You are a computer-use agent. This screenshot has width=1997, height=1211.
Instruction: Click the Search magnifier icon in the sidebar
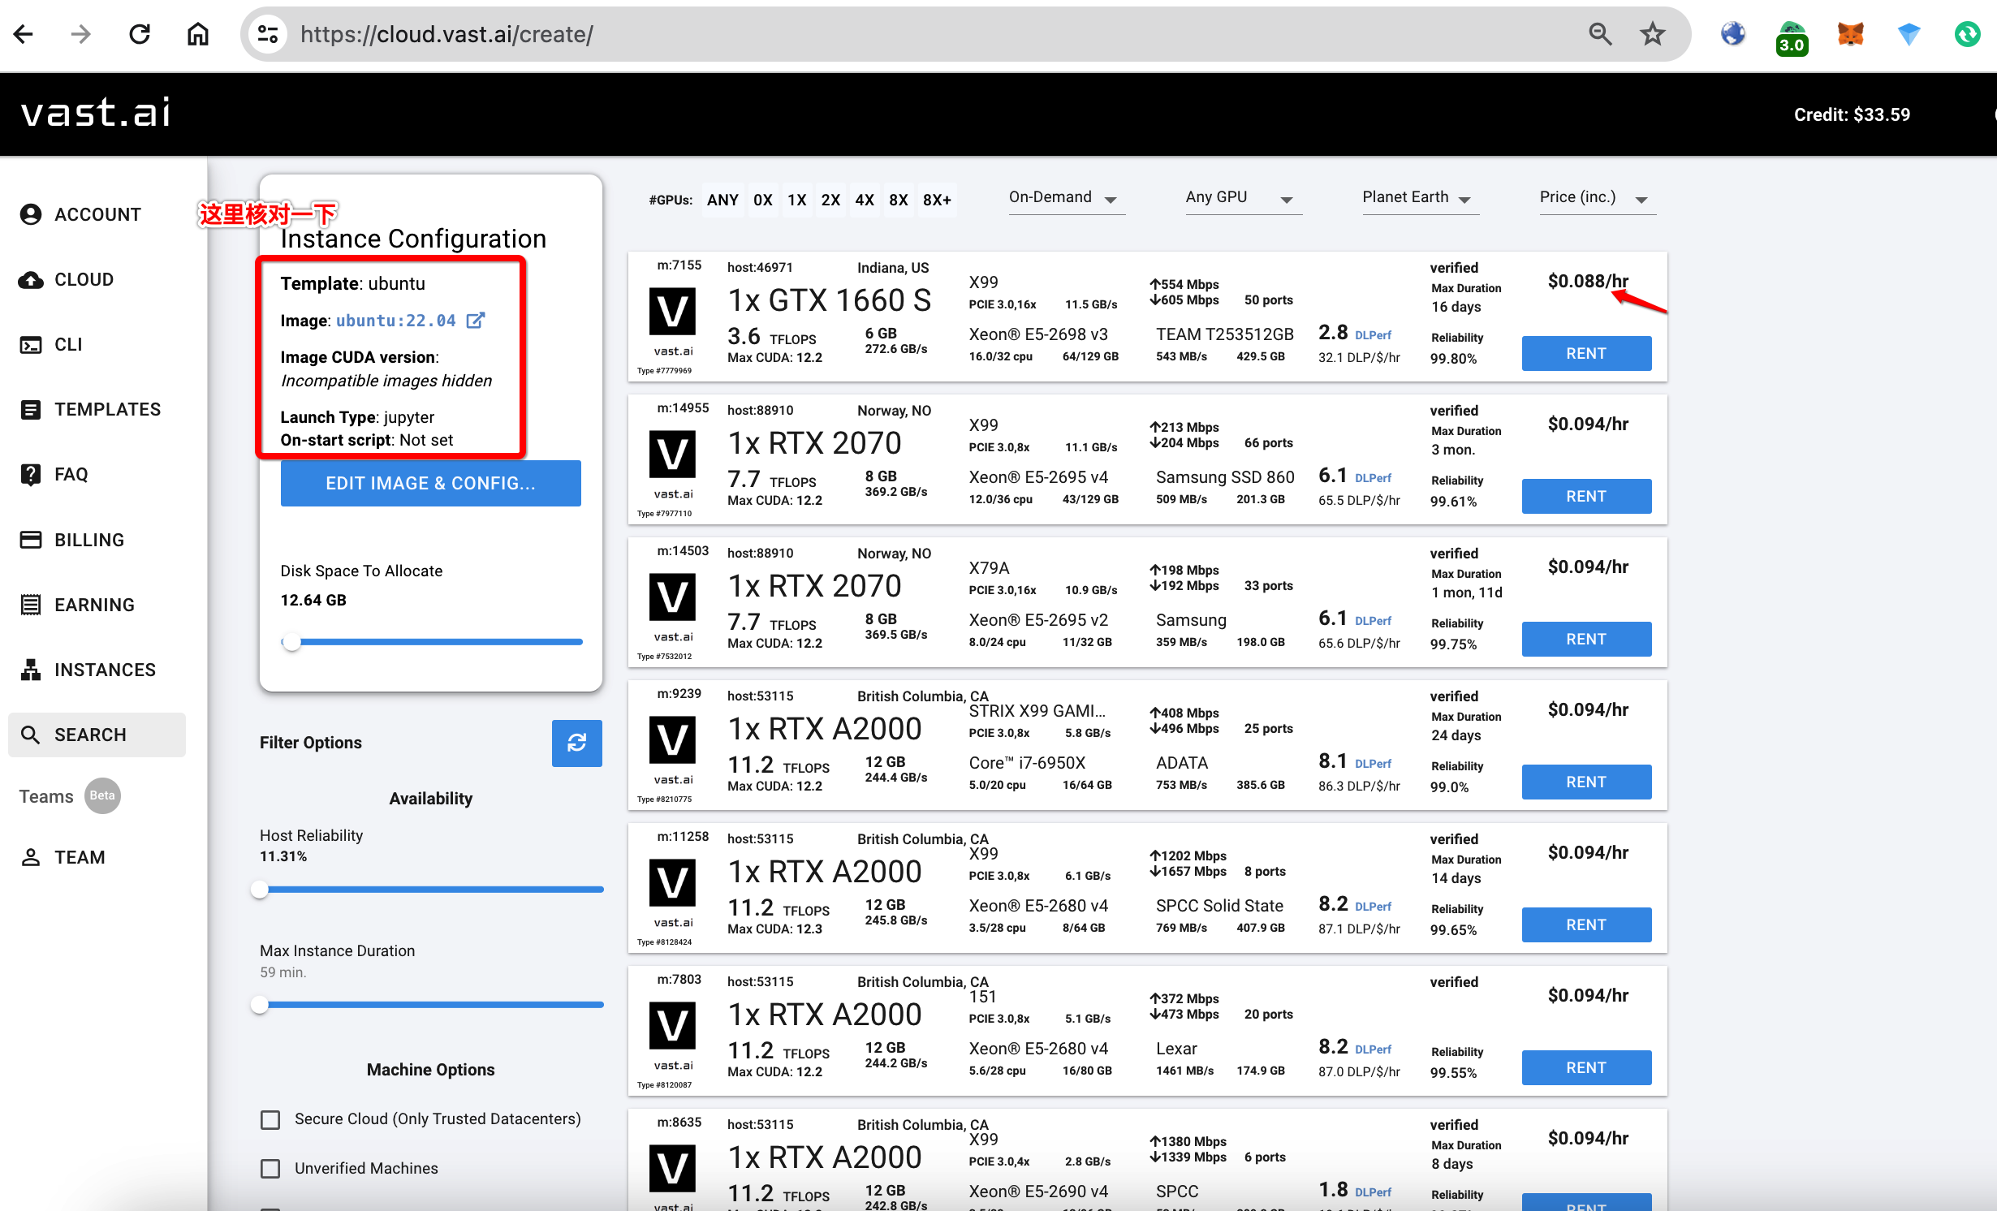click(31, 735)
